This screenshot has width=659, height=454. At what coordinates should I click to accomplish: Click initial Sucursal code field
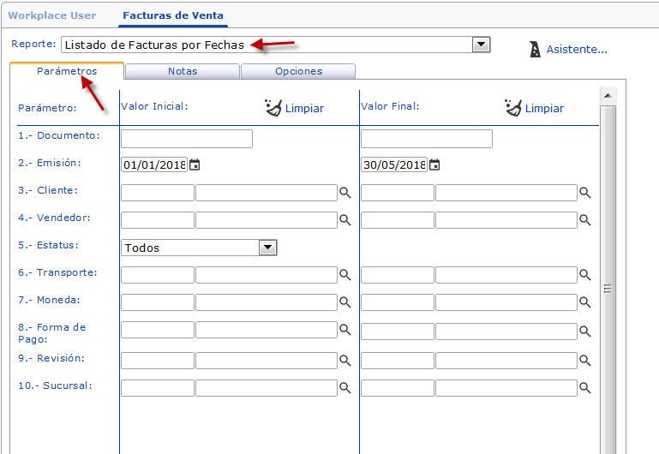click(x=158, y=388)
